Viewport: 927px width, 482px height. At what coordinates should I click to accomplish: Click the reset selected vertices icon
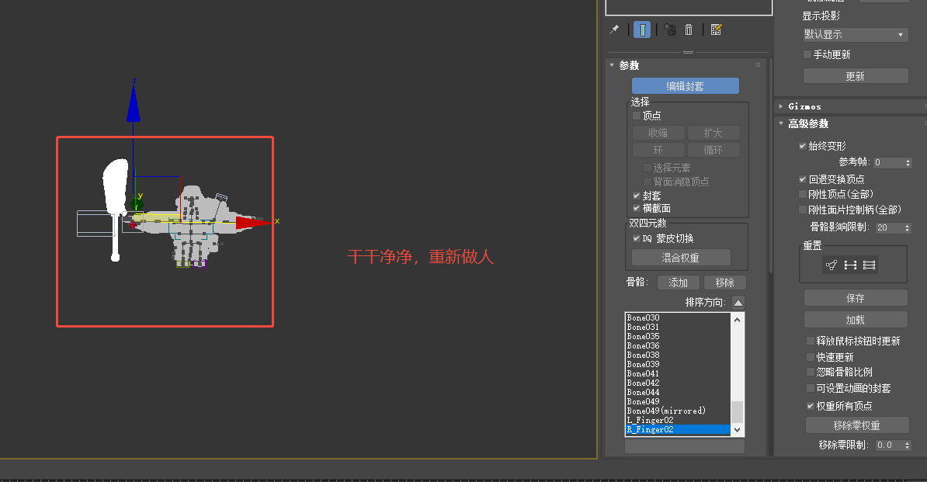point(832,265)
